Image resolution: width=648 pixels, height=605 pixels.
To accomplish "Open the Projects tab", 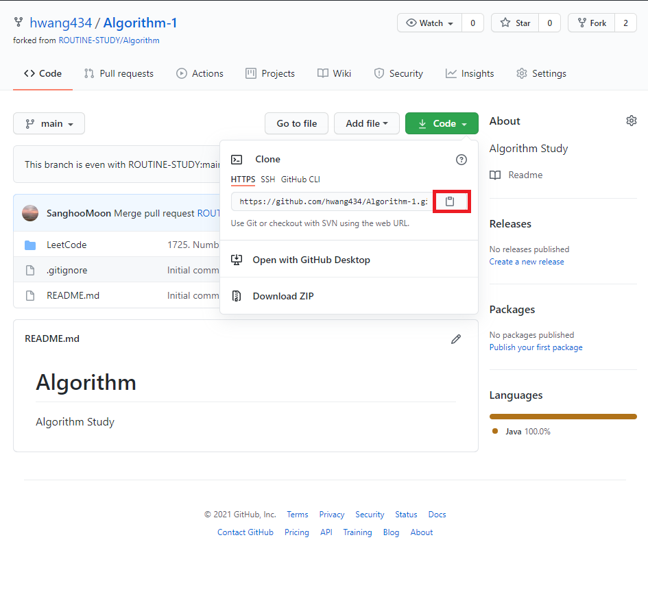I will tap(270, 73).
